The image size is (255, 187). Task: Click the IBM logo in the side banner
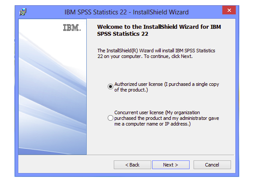[x=72, y=27]
